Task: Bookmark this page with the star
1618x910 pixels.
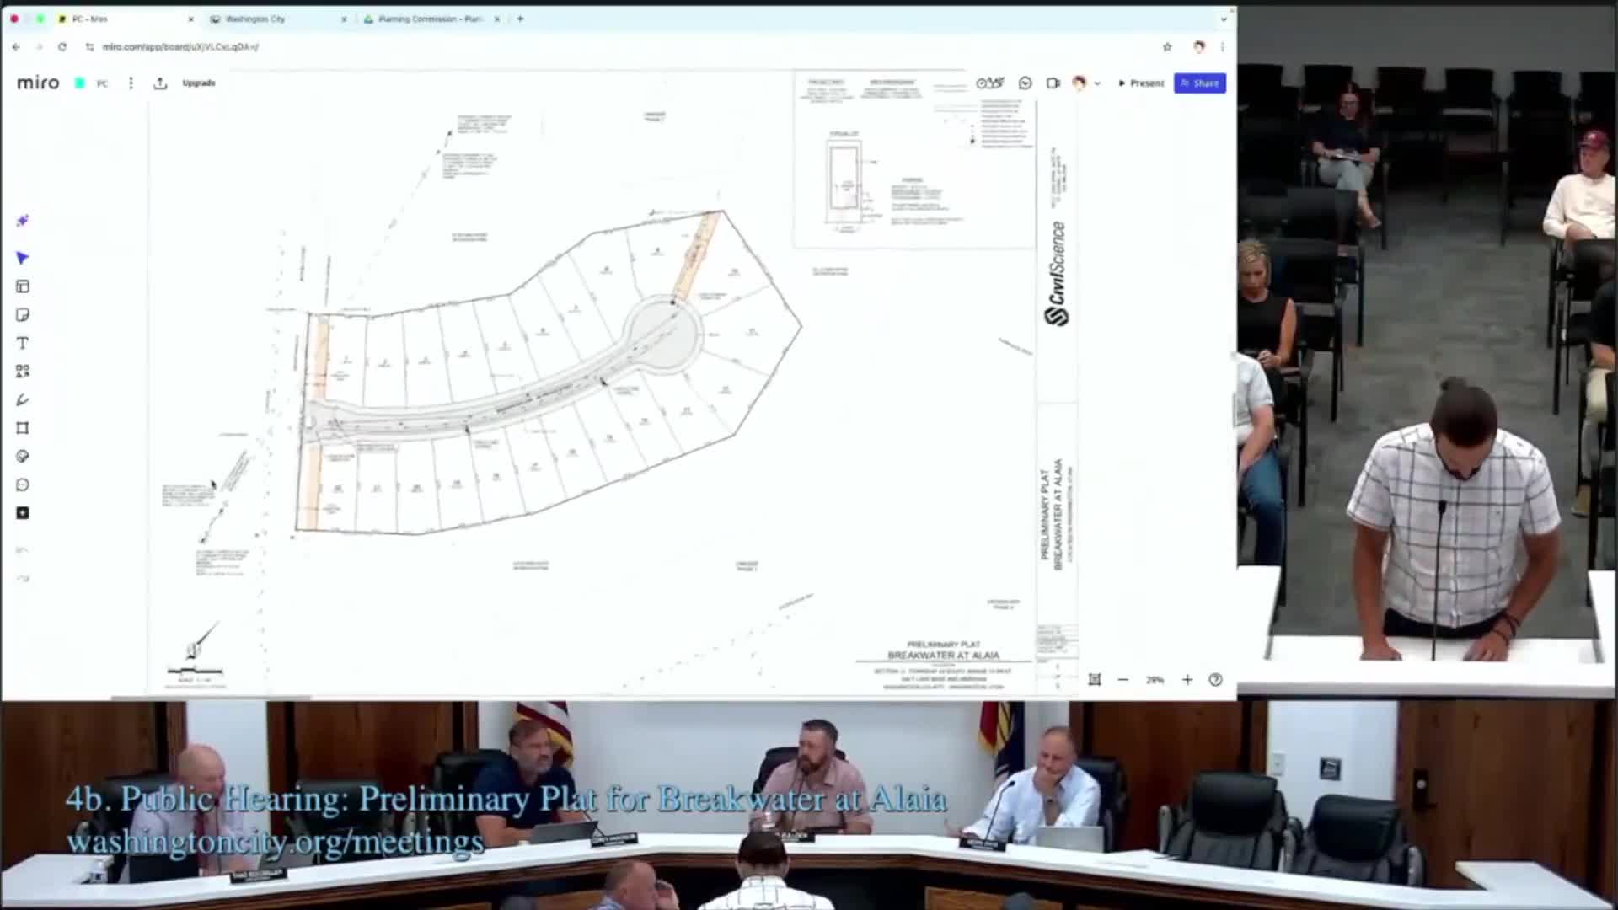Action: point(1167,47)
